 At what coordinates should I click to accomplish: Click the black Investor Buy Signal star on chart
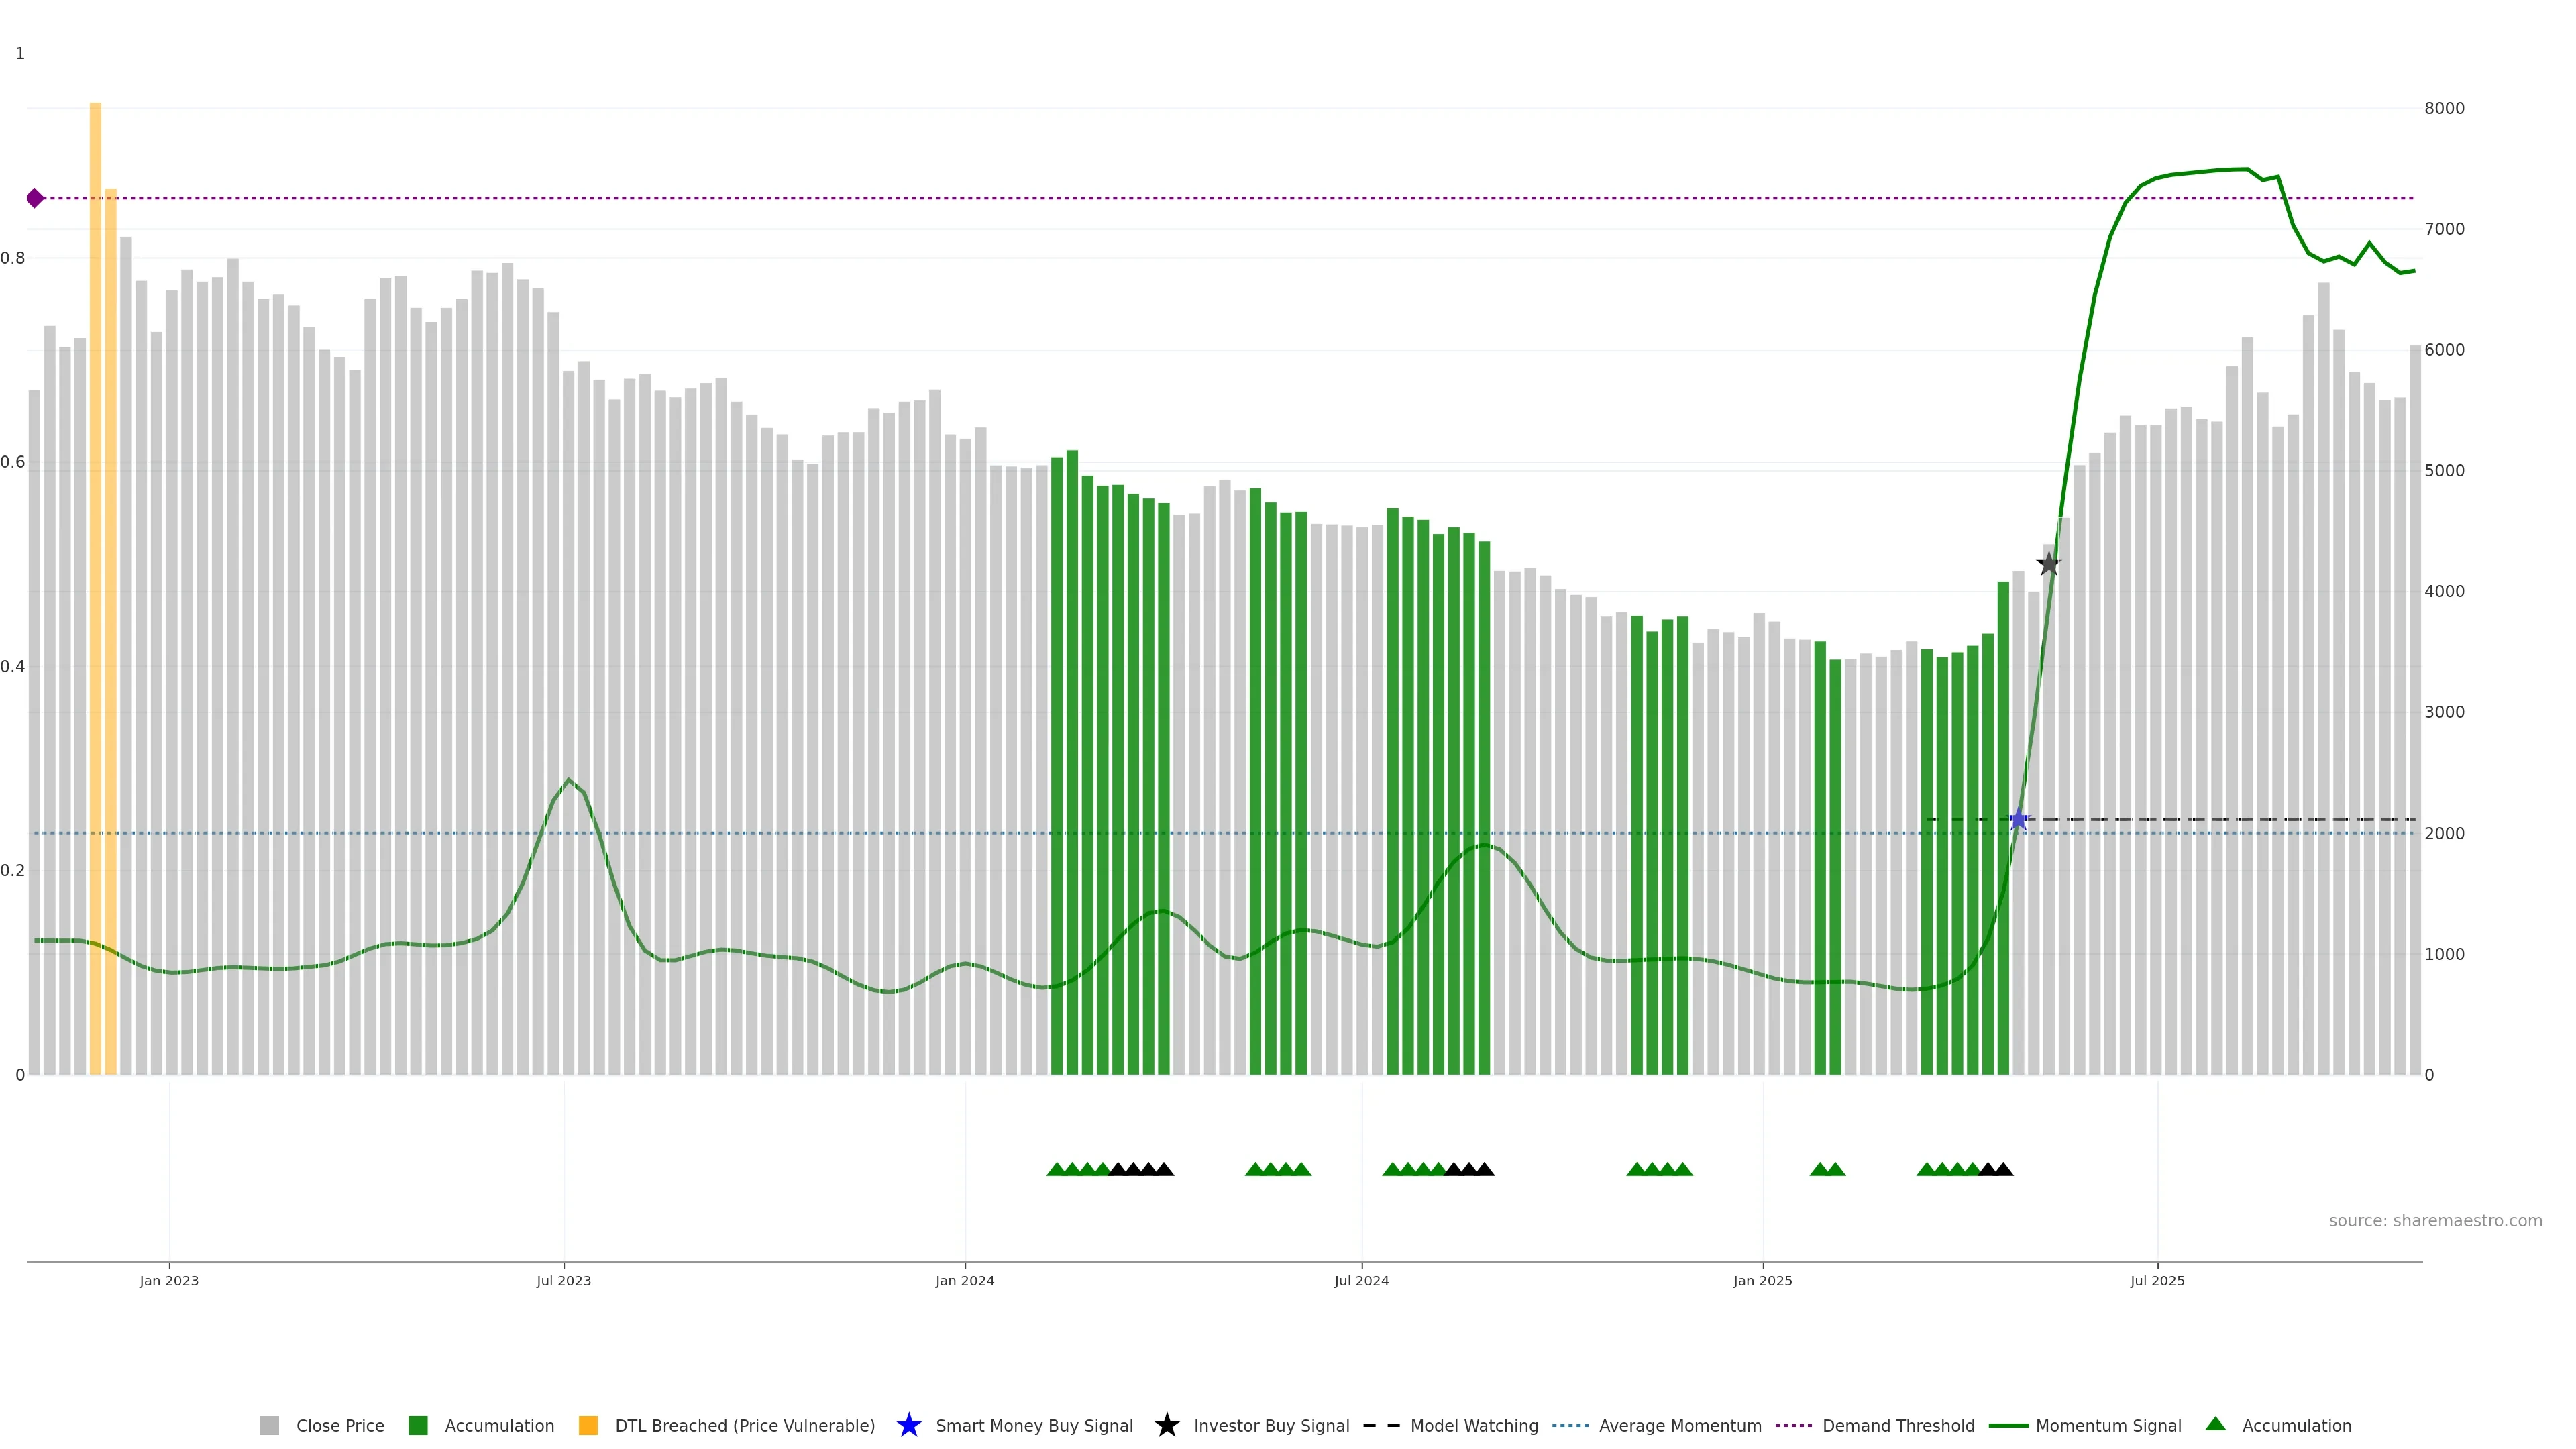(2049, 564)
